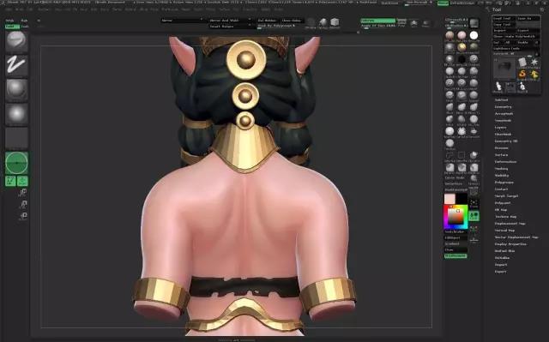
Task: Toggle the Zsub button
Action: coord(25,27)
